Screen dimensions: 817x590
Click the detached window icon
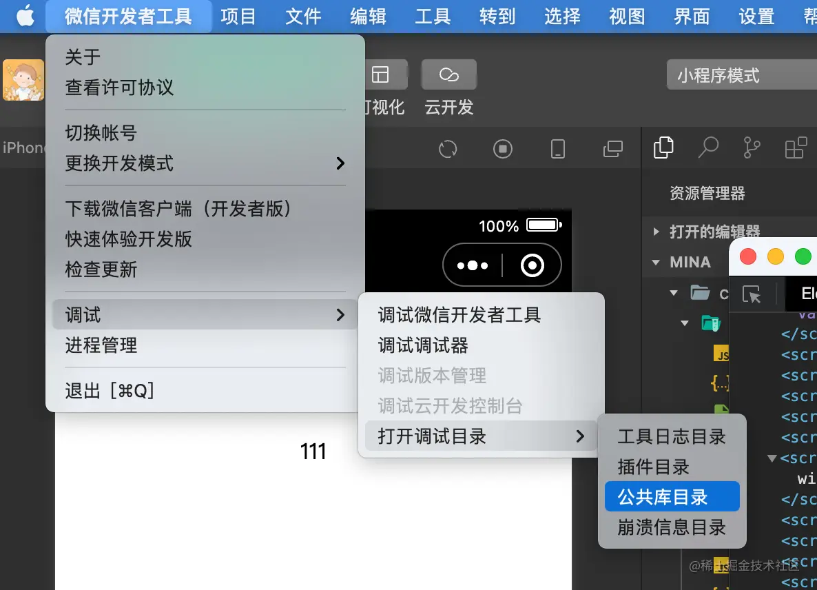(x=613, y=149)
